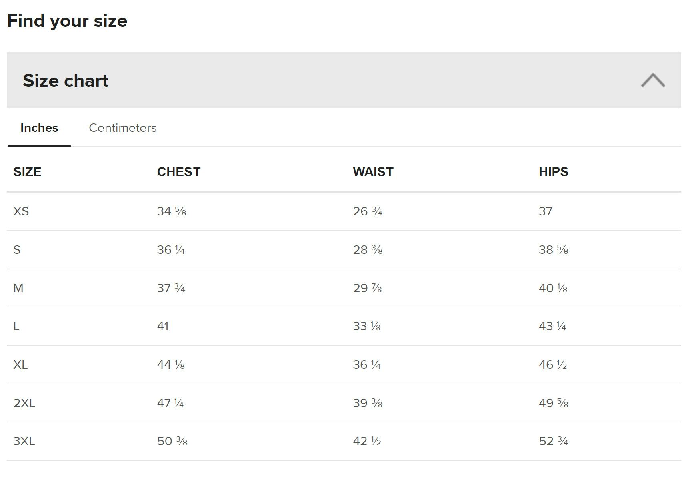Select the Inches tab
692x484 pixels.
point(39,128)
